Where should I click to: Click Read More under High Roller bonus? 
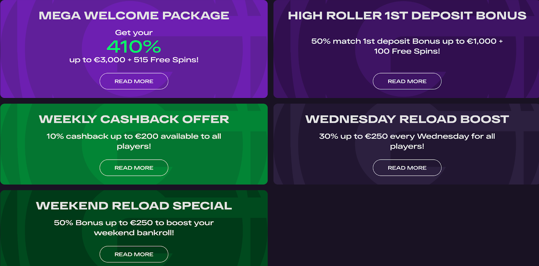coord(407,81)
